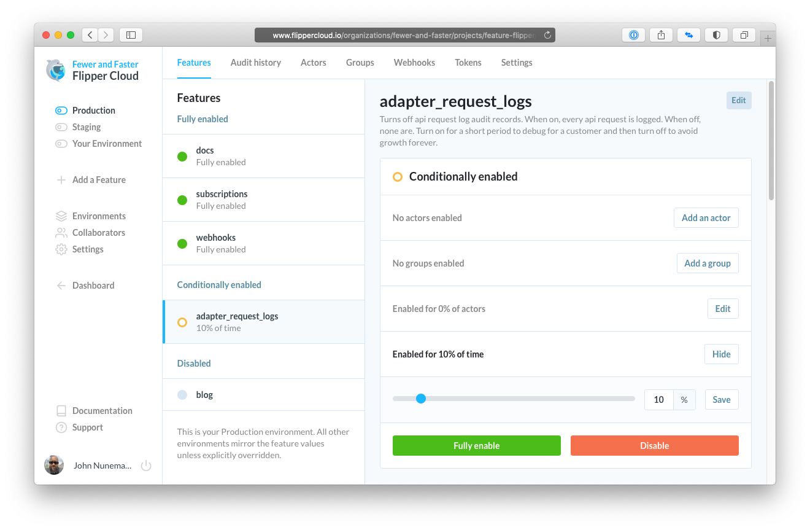Open Environments from the sidebar
This screenshot has width=810, height=530.
(98, 216)
